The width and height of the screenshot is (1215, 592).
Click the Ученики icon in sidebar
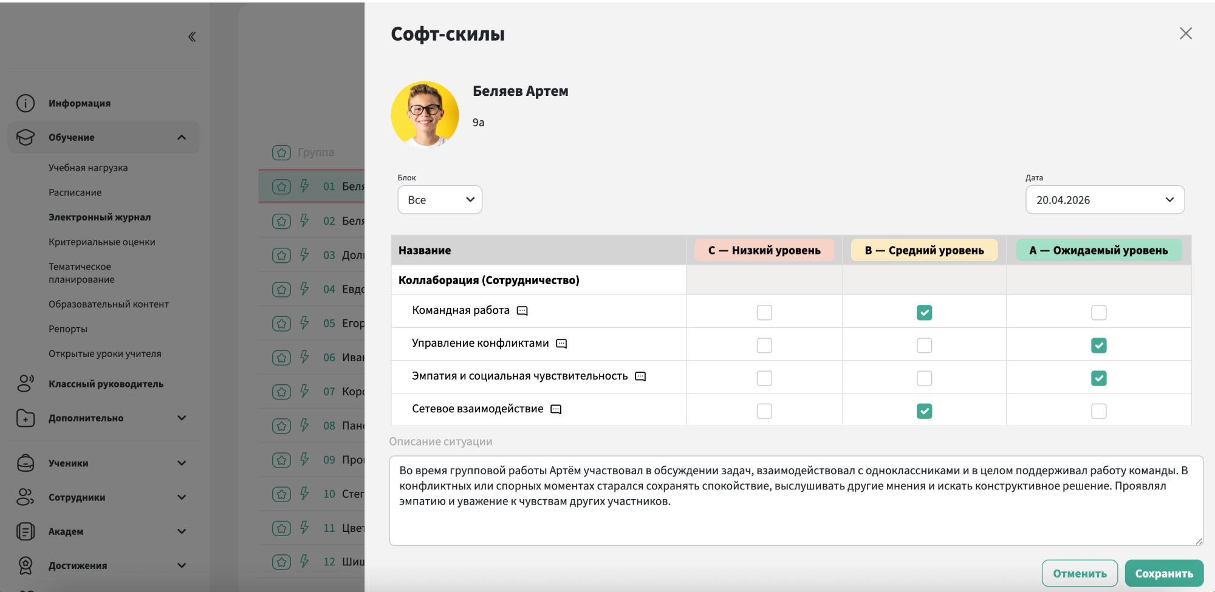26,463
